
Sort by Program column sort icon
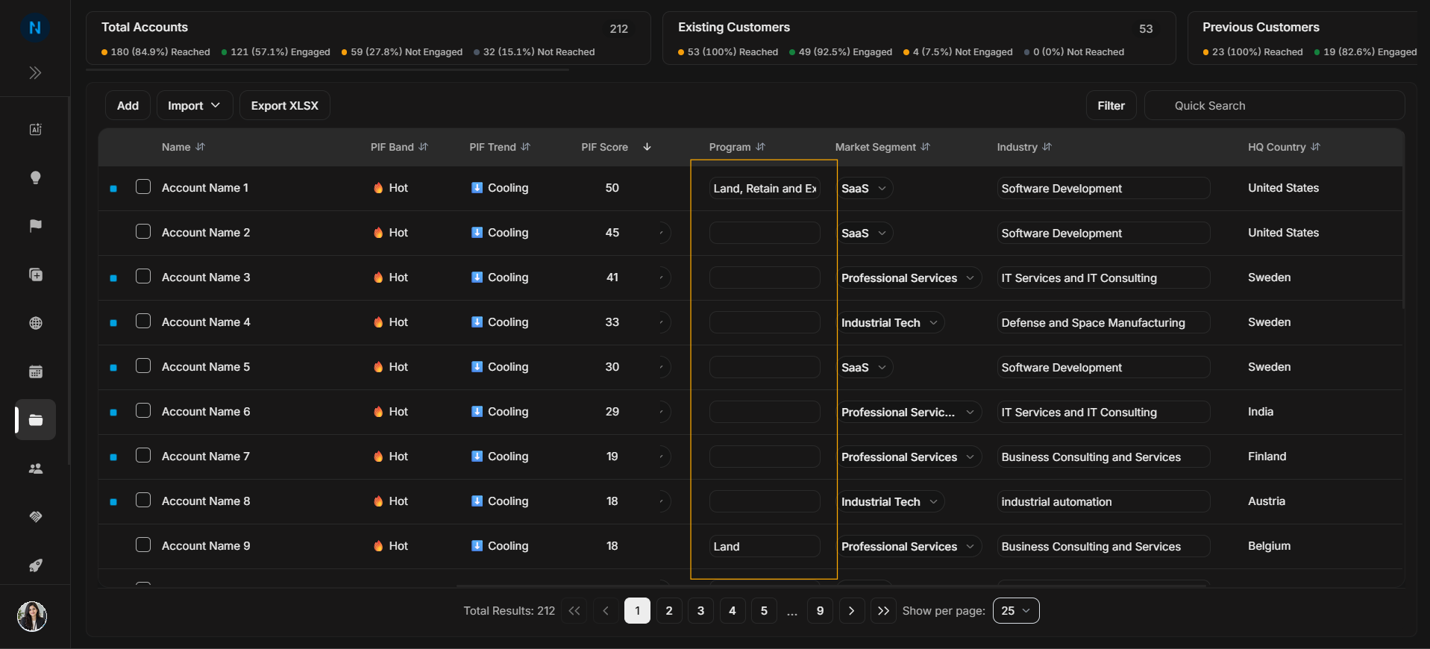(x=761, y=147)
